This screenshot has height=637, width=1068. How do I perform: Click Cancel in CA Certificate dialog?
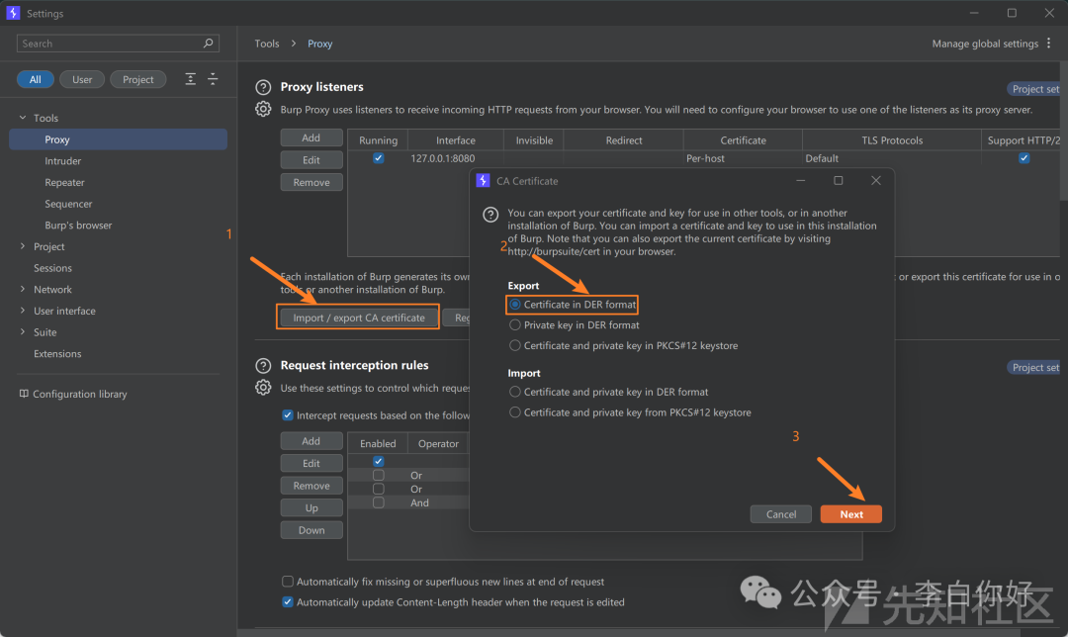(x=781, y=514)
